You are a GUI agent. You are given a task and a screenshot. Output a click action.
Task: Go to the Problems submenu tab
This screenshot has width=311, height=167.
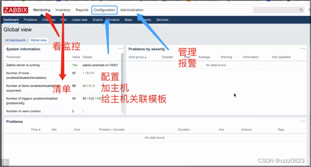(x=30, y=19)
